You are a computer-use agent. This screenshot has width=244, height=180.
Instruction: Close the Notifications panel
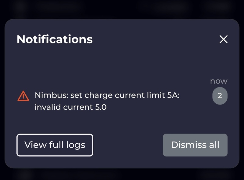(x=224, y=39)
